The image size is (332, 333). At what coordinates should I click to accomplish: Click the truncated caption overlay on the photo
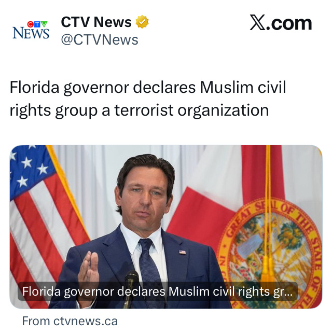[157, 292]
